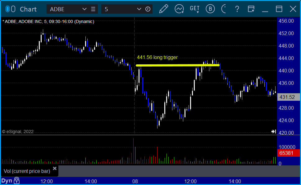This screenshot has height=185, width=301.
Task: Click the circled B toolbar button
Action: click(210, 9)
